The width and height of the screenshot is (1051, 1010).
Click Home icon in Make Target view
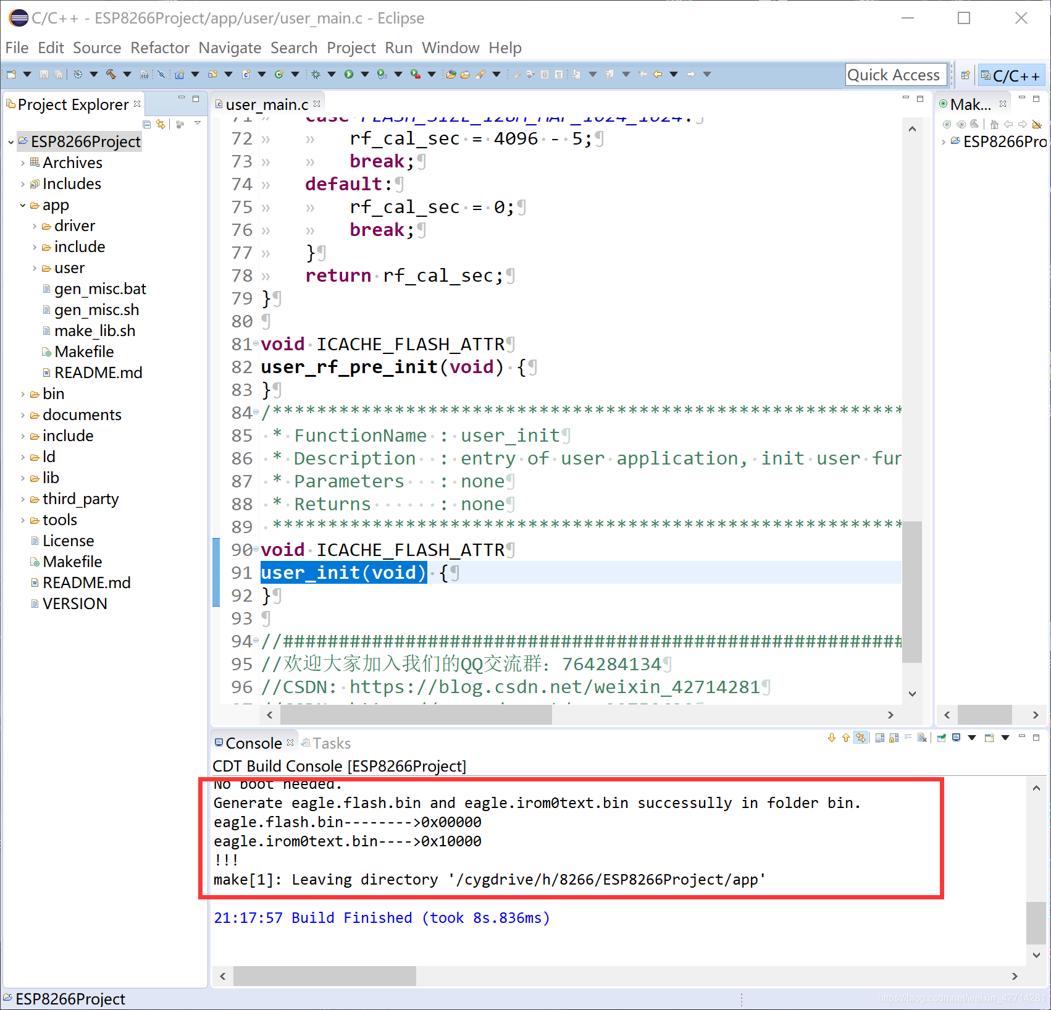994,124
